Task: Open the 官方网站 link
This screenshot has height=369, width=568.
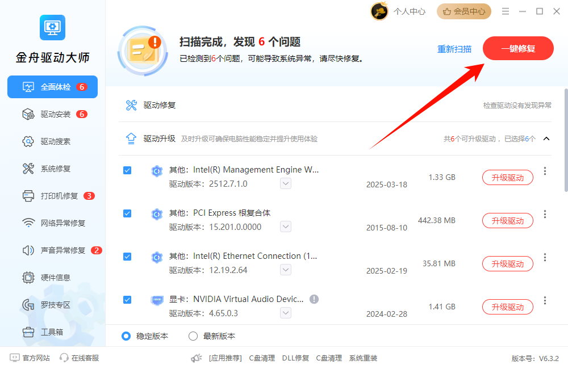Action: tap(30, 358)
